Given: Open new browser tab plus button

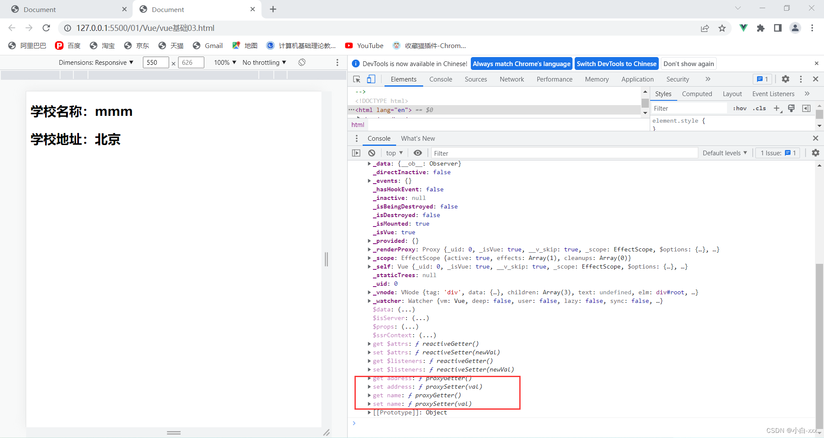Looking at the screenshot, I should (273, 9).
